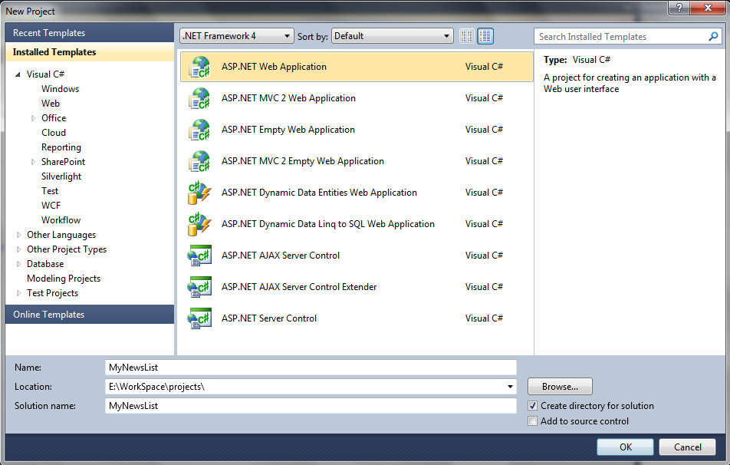Open the .NET Framework 4 dropdown
The image size is (730, 465).
(x=236, y=36)
